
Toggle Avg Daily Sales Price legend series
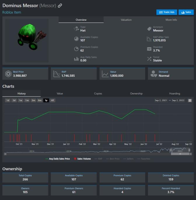pyautogui.click(x=58, y=159)
